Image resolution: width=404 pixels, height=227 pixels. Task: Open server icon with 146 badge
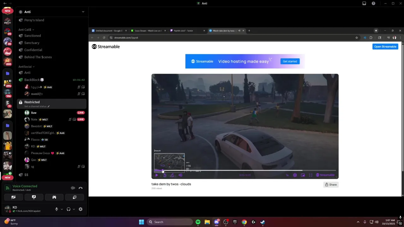(8, 93)
